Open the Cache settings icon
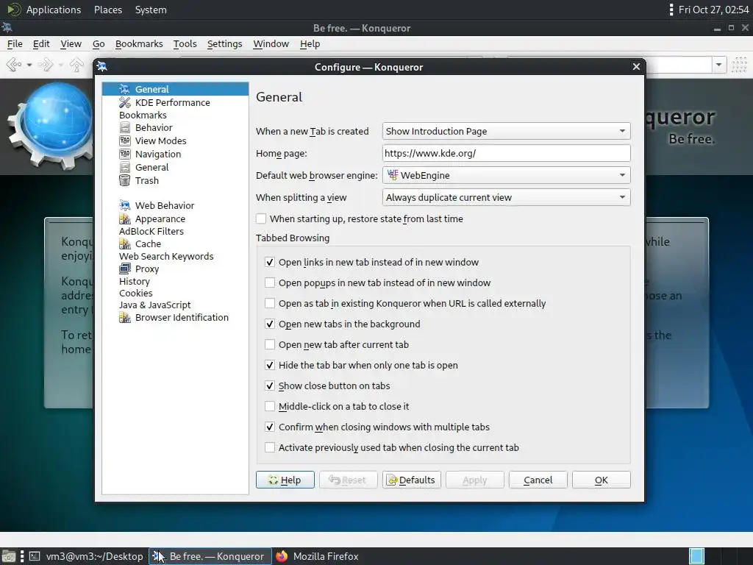This screenshot has width=753, height=565. click(x=125, y=244)
